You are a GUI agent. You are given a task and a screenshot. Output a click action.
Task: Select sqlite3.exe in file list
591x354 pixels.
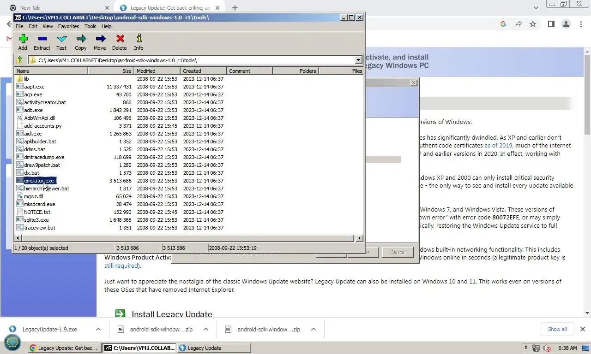(36, 220)
